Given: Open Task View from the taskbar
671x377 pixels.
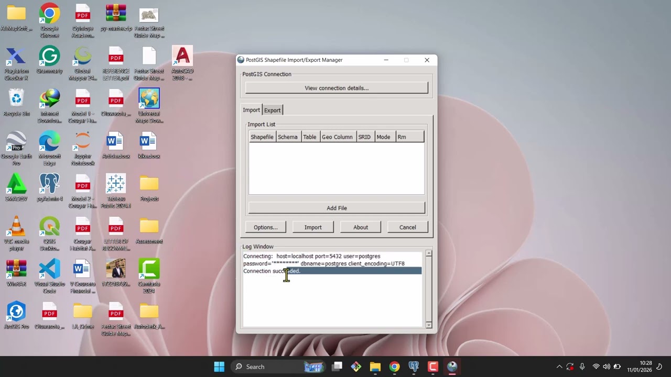Looking at the screenshot, I should (x=337, y=367).
